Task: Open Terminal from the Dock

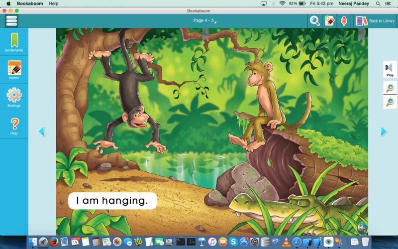Action: point(181,242)
